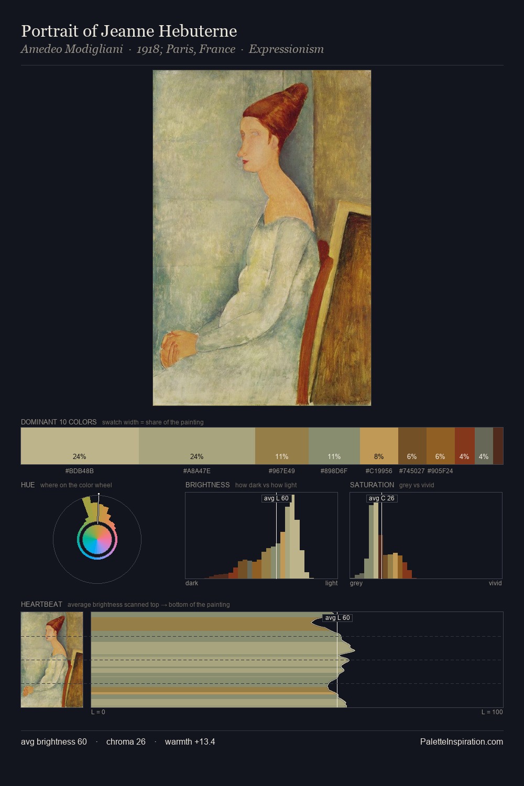Click the 'vivid' axis label

click(x=495, y=583)
